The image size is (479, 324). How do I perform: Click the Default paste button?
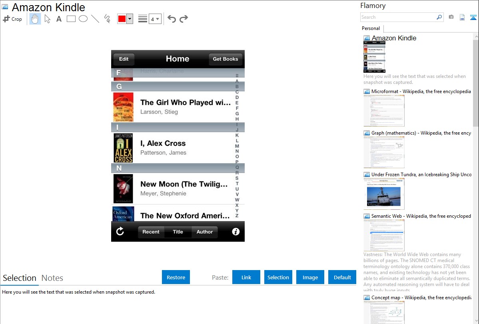tap(342, 277)
